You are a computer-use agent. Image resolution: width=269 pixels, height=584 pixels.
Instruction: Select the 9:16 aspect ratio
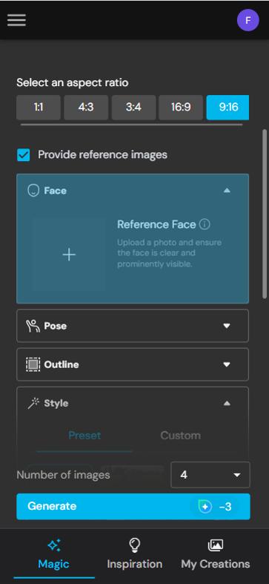click(x=228, y=108)
